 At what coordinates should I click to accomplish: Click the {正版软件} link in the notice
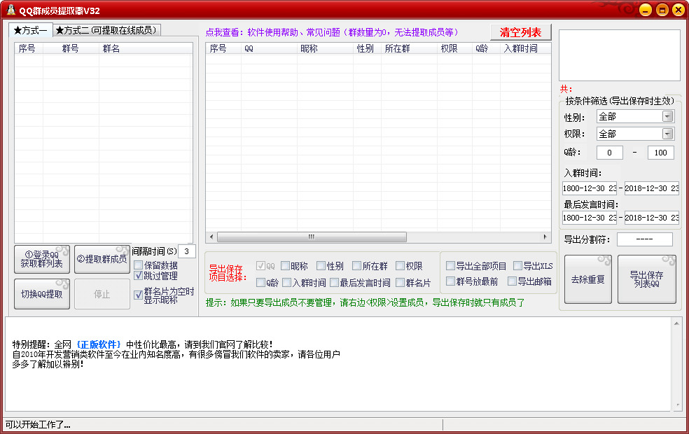pos(99,344)
